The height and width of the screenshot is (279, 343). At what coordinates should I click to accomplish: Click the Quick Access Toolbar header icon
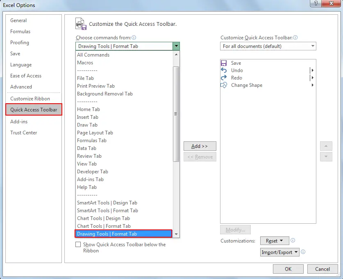tap(81, 24)
